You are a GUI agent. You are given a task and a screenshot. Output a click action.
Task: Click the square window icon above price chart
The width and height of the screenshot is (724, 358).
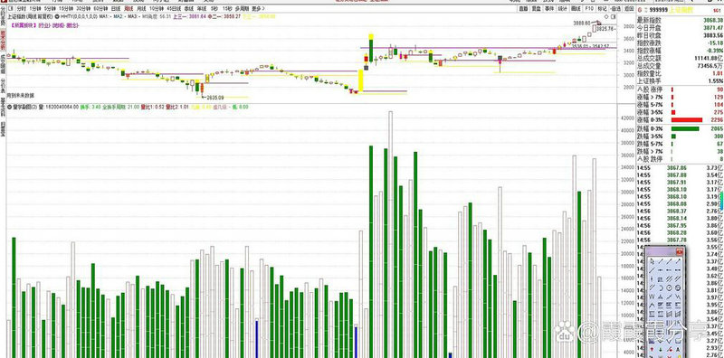pyautogui.click(x=614, y=16)
